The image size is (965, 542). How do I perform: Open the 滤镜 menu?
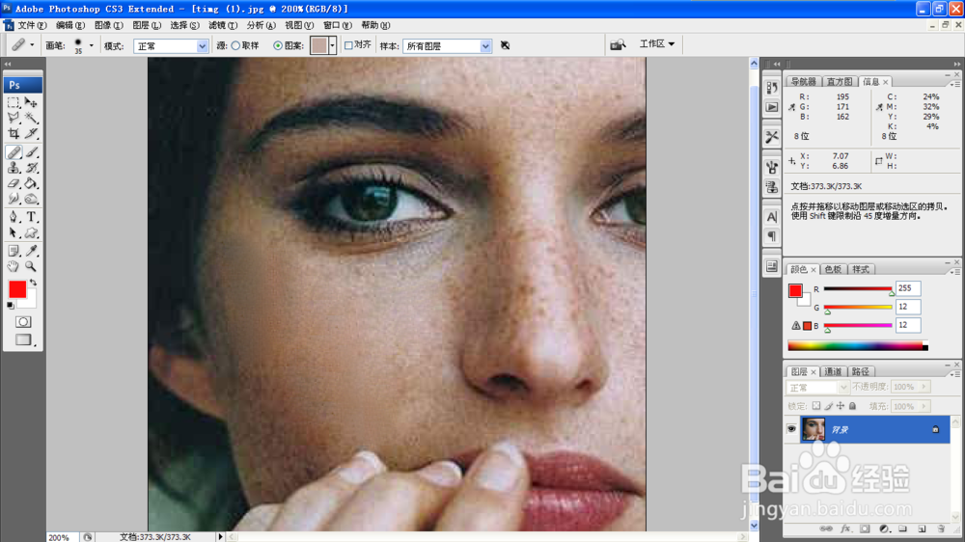pos(223,25)
